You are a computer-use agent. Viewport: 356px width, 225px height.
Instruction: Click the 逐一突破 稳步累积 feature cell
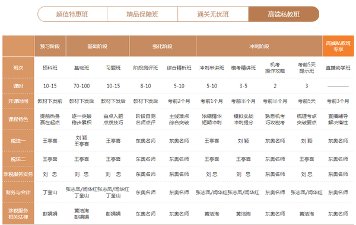[81, 120]
